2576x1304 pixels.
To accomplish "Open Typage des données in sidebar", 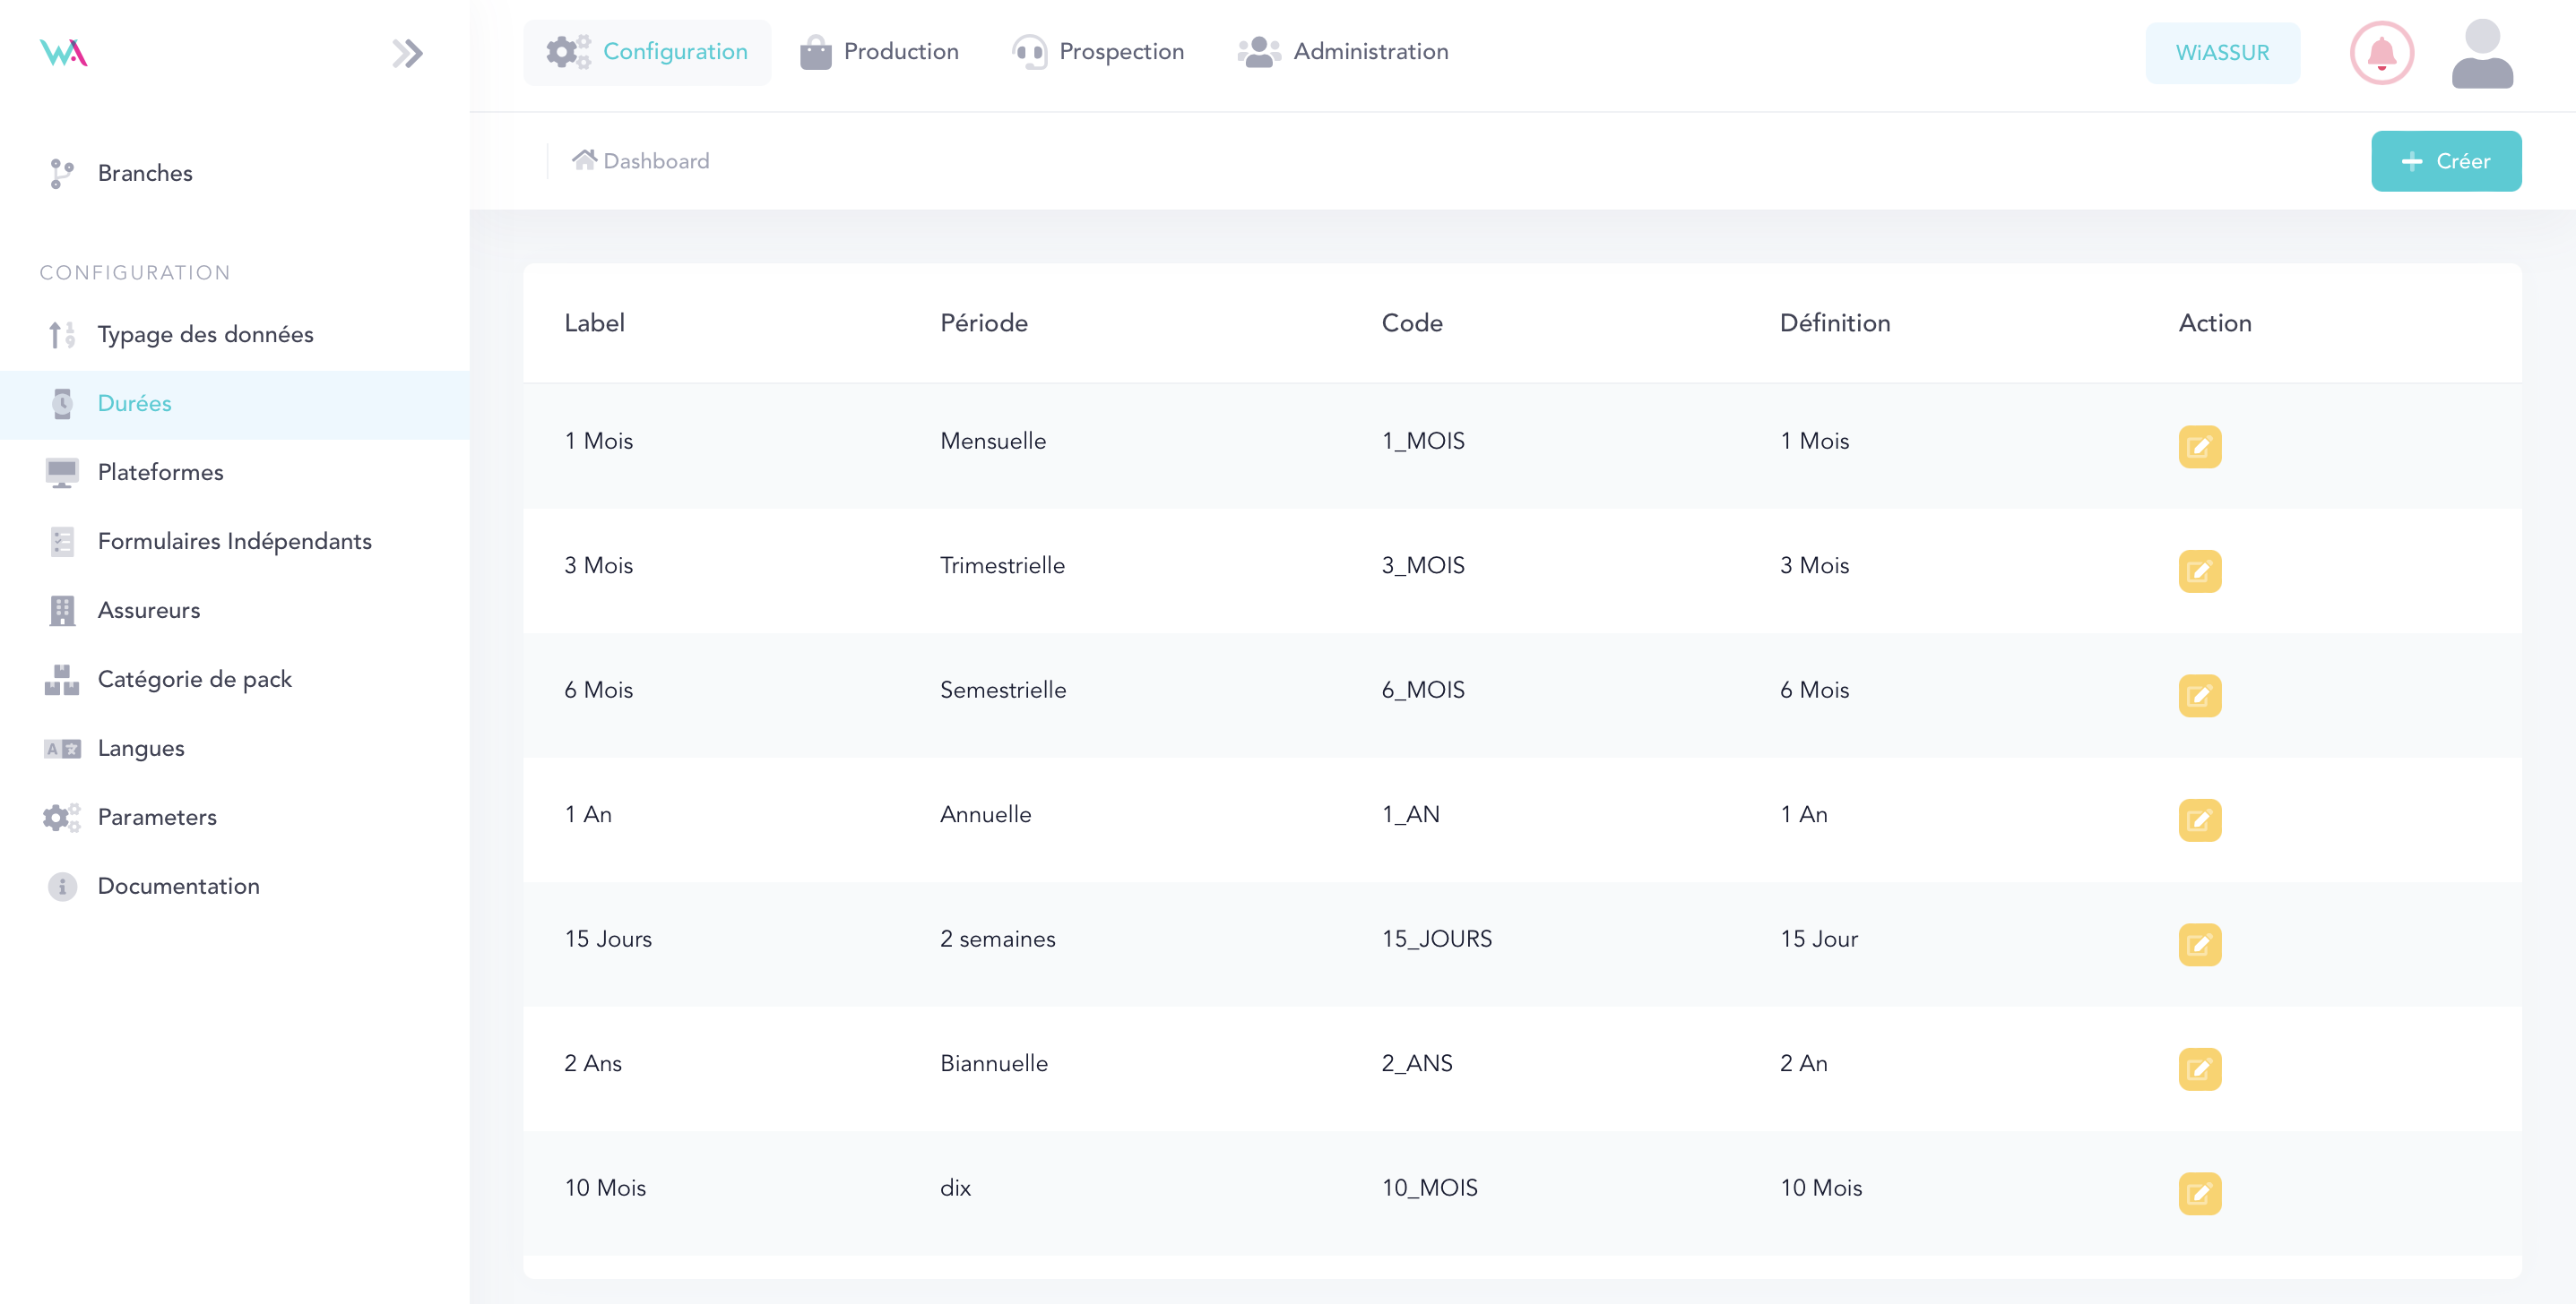I will (205, 335).
